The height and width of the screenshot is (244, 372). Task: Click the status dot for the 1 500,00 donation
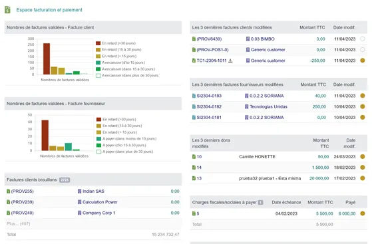pos(363,168)
